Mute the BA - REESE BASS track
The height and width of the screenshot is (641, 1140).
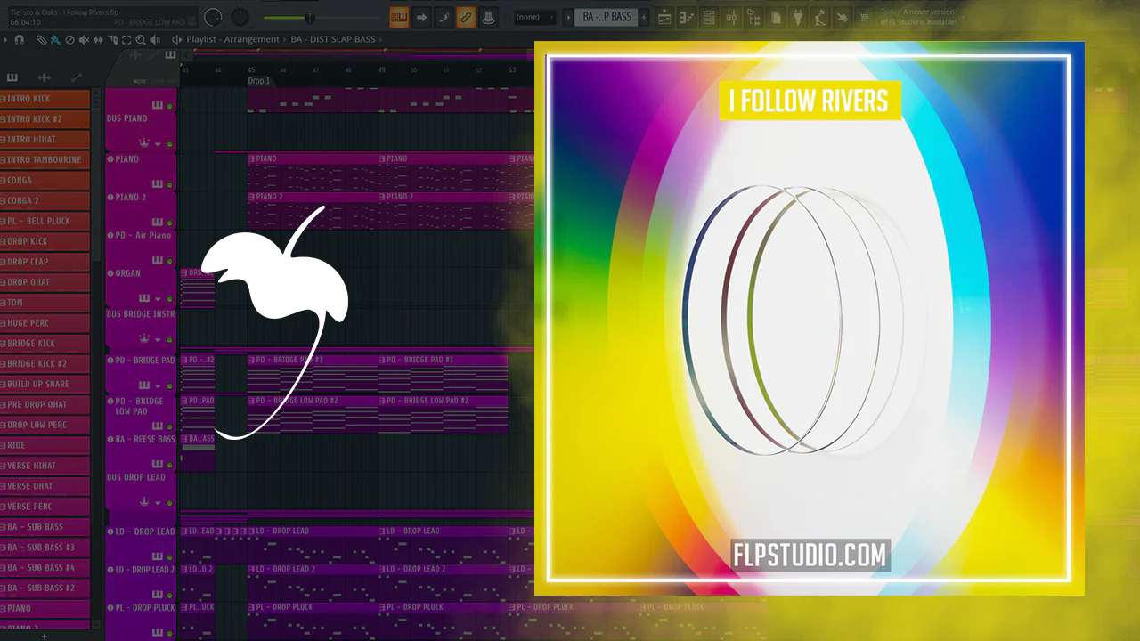[169, 464]
